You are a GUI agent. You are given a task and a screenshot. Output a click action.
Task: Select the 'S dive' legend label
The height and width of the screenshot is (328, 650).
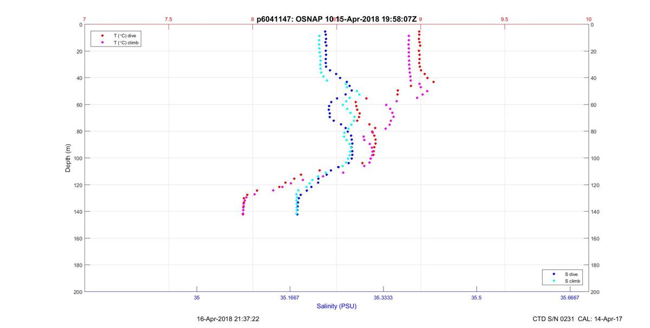[571, 274]
